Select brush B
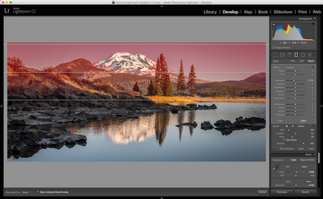Viewport: 323px width, 199px height. coord(293,126)
